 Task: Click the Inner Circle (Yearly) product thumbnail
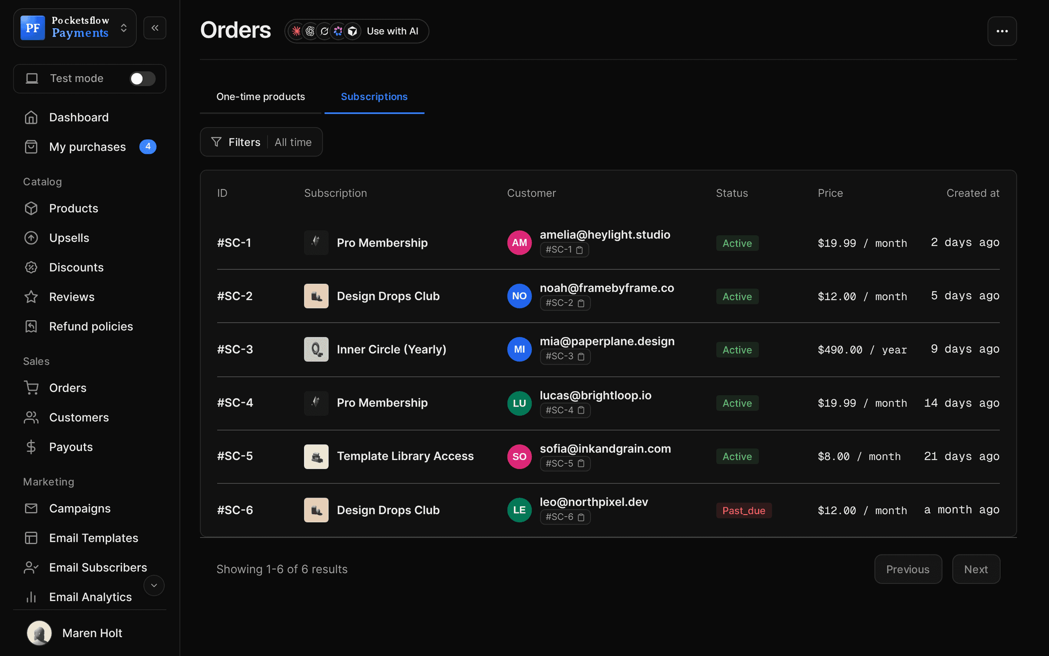(316, 350)
